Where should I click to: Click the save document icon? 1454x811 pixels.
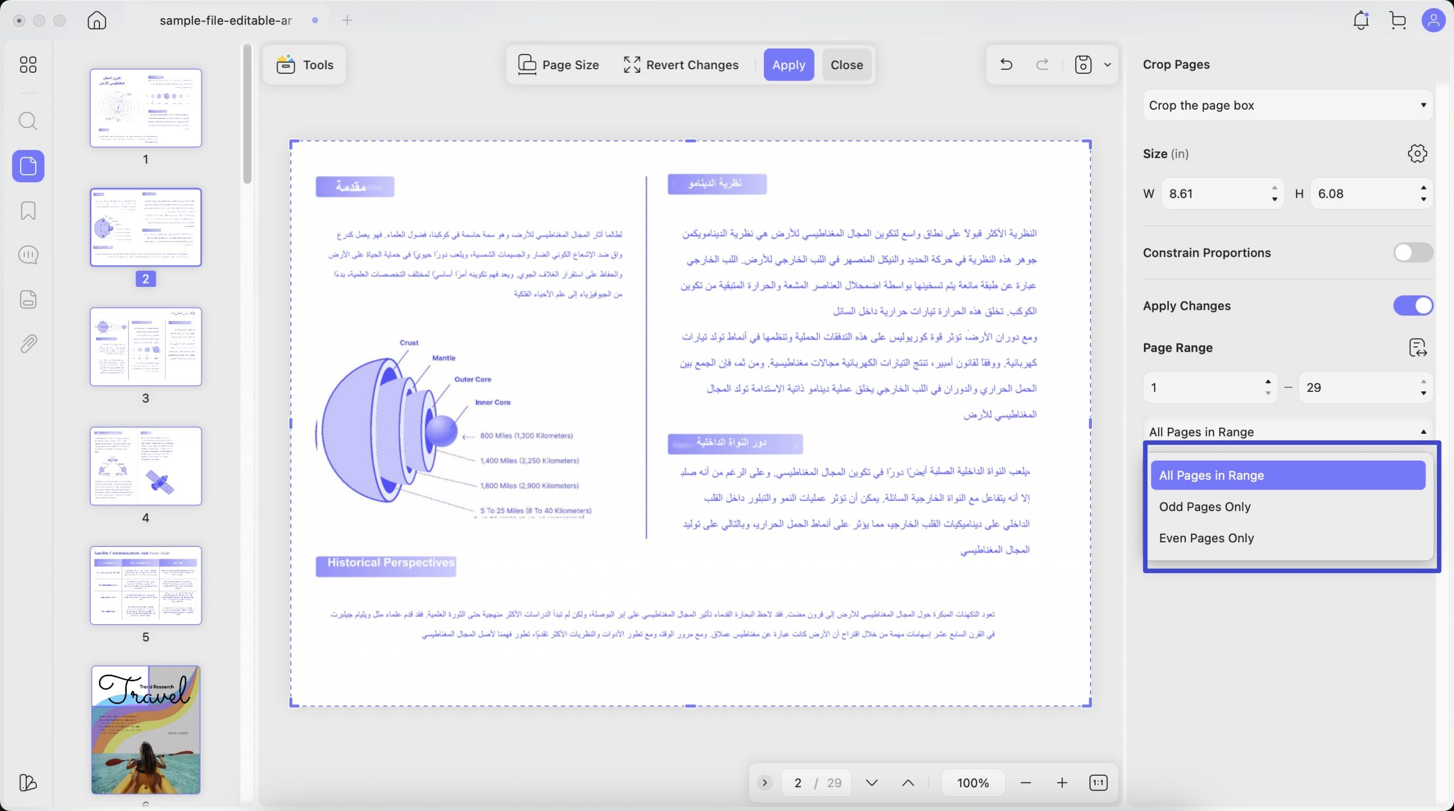[1083, 65]
